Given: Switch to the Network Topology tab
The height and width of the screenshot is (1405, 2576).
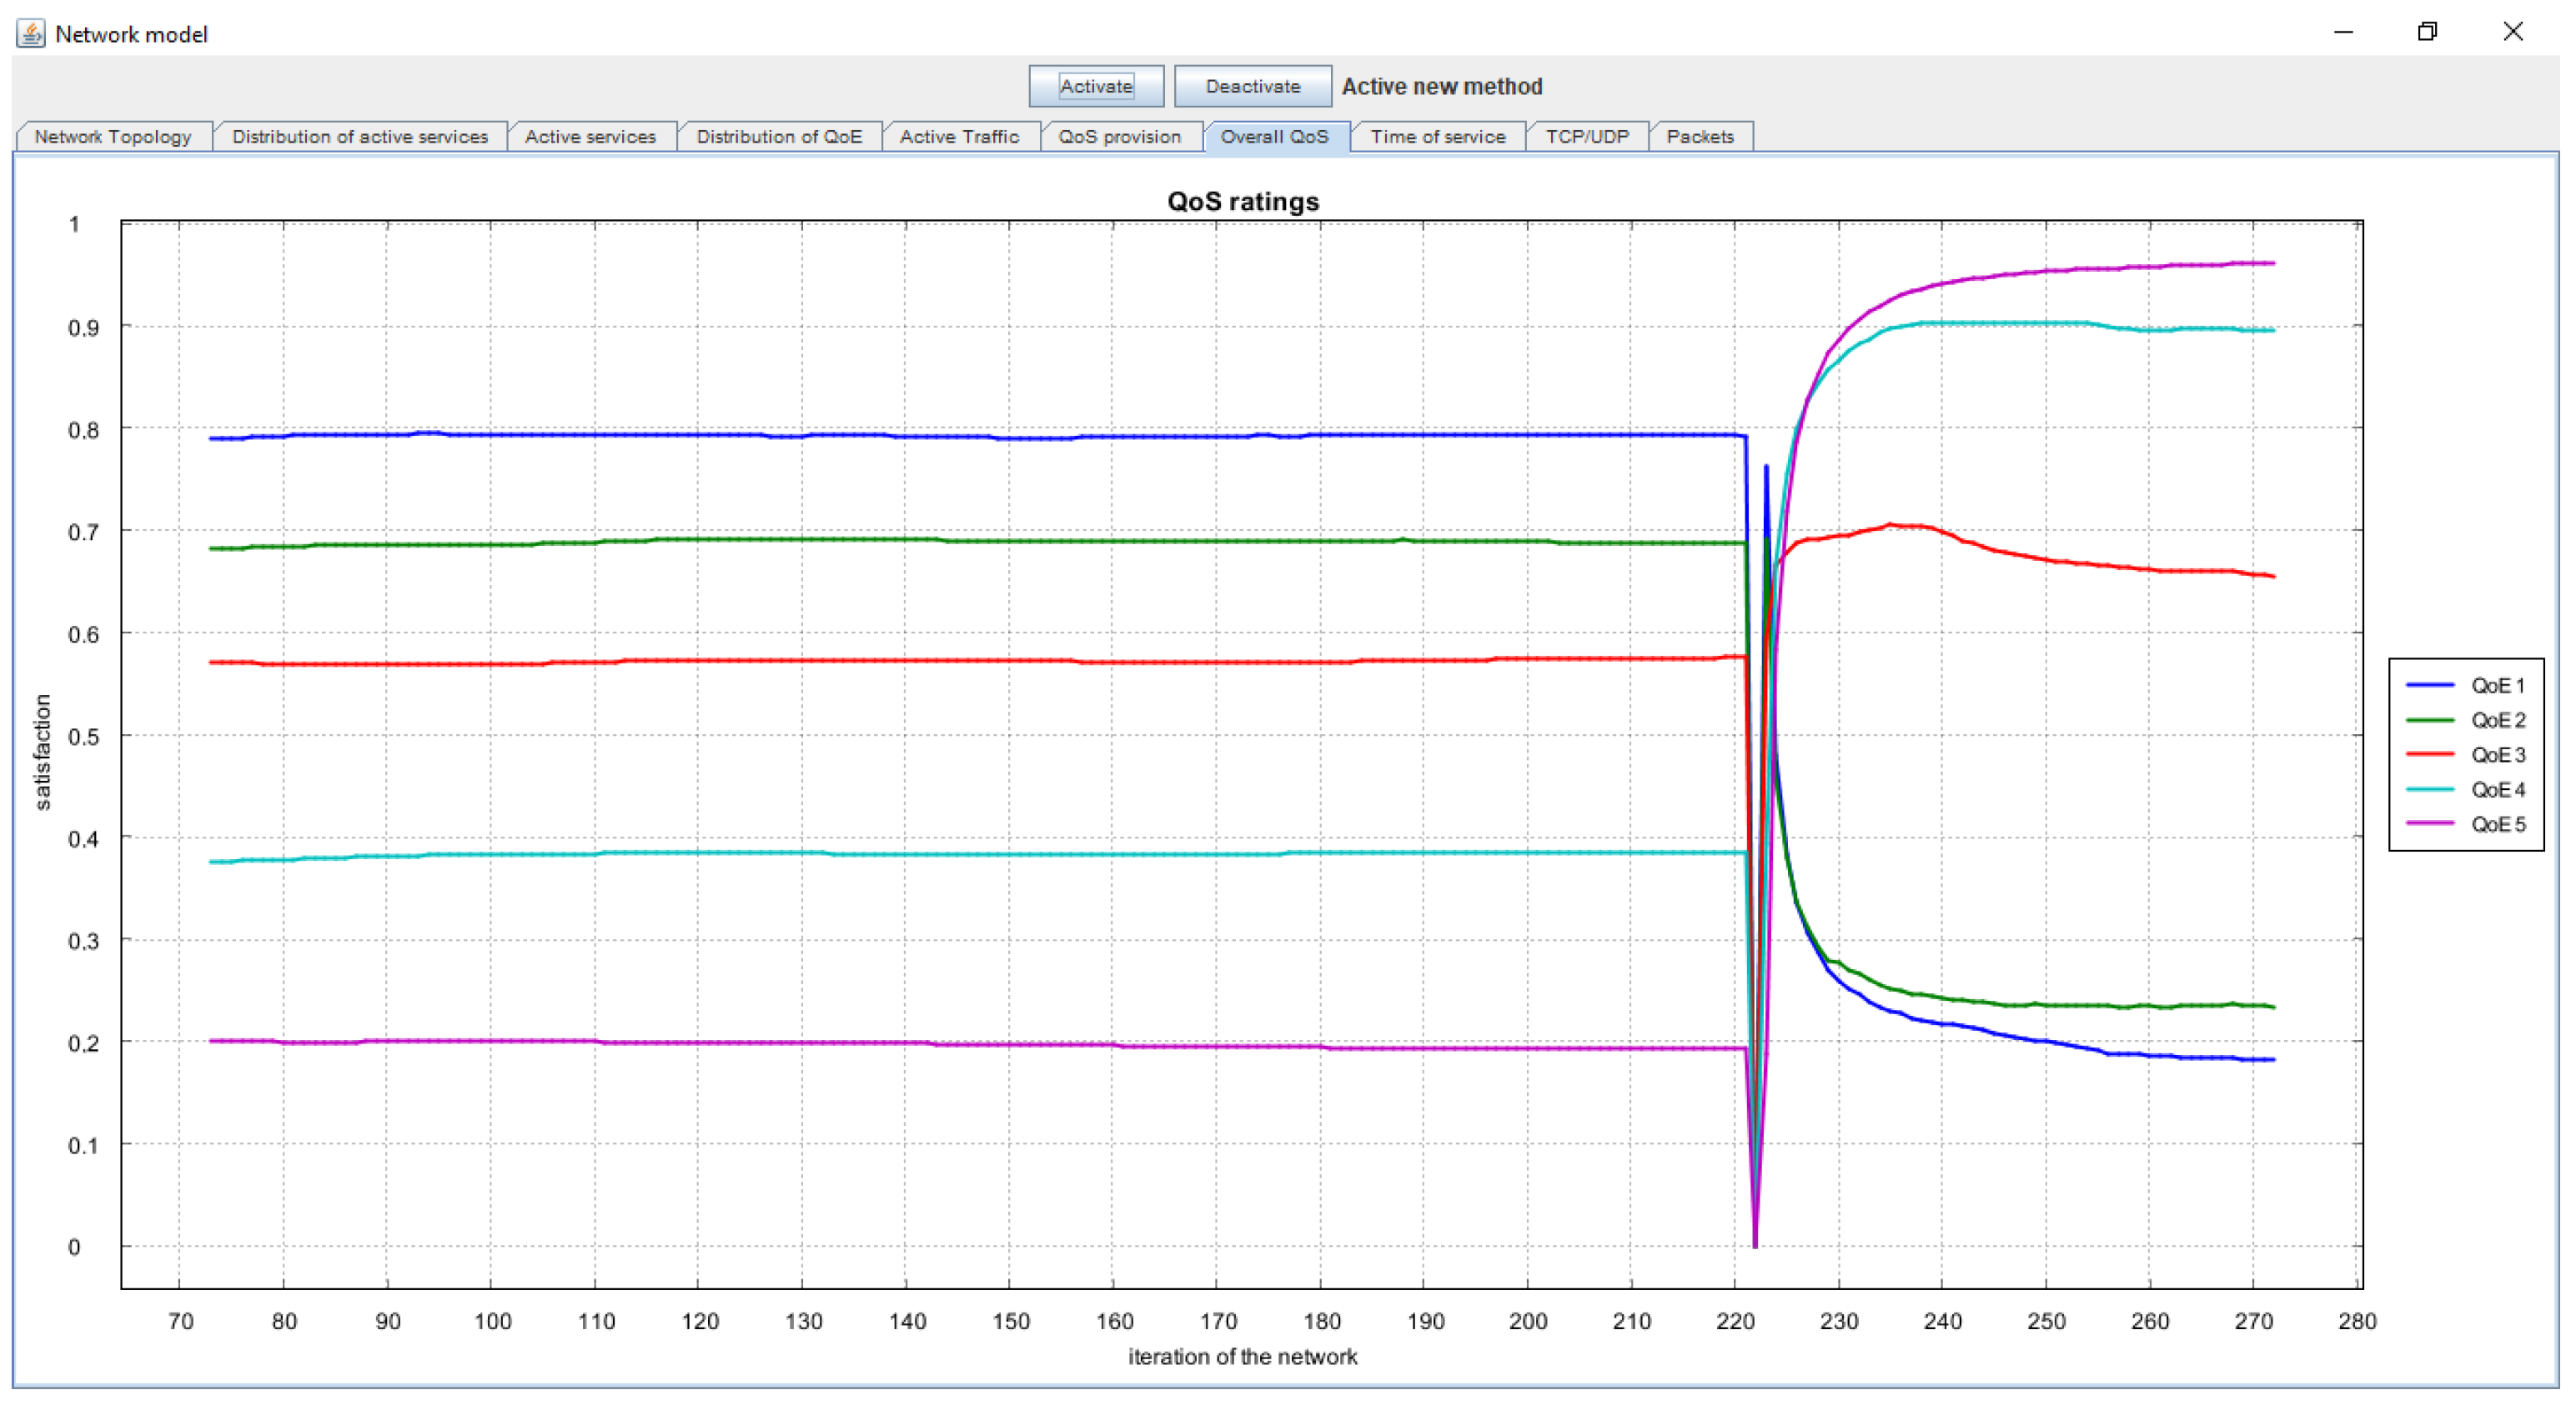Looking at the screenshot, I should click(112, 137).
